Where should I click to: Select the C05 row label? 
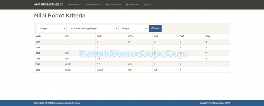pyautogui.click(x=38, y=64)
